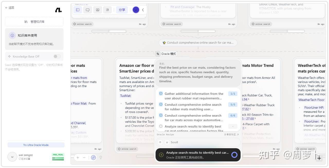Toggle check for 'car mats across major automotive' step
This screenshot has height=168, width=329.
coord(161,115)
